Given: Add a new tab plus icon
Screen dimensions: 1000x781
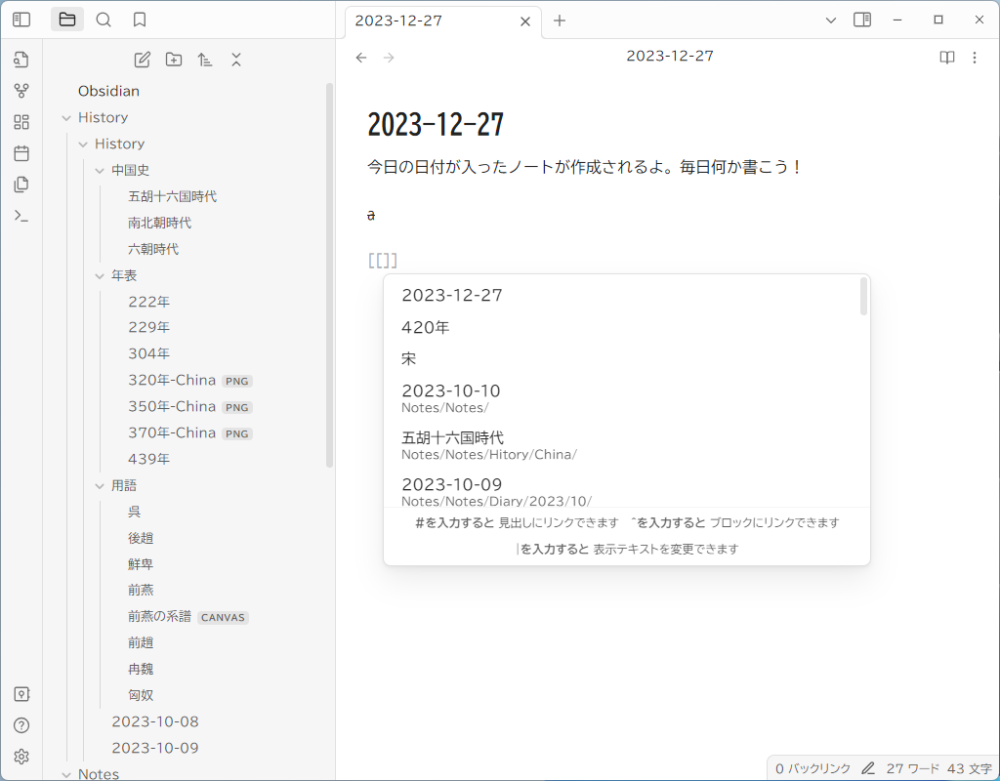Looking at the screenshot, I should point(560,21).
